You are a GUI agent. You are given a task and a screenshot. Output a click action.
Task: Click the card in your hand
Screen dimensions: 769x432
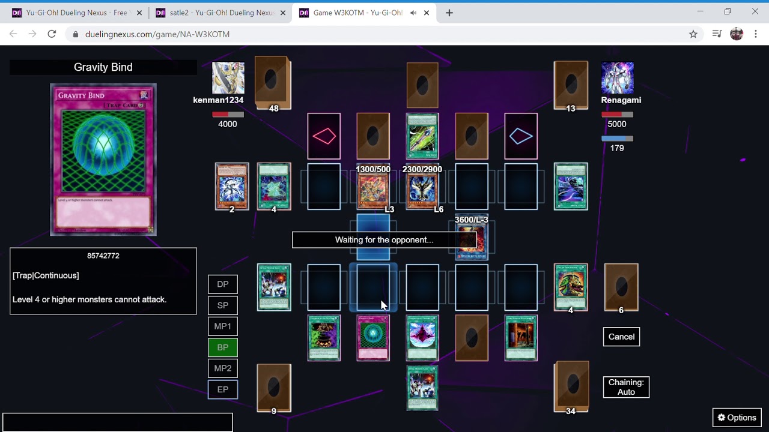pyautogui.click(x=422, y=388)
